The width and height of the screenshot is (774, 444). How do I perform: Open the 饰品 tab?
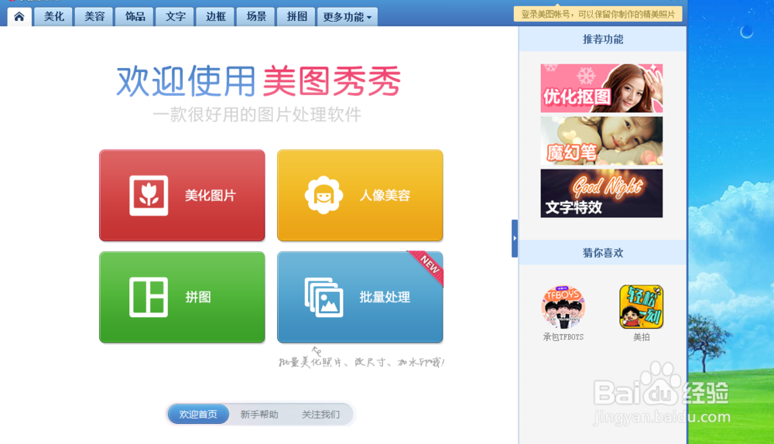point(135,17)
